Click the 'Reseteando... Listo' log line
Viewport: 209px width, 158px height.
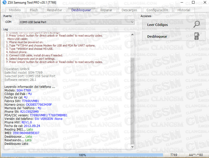coord(18,140)
